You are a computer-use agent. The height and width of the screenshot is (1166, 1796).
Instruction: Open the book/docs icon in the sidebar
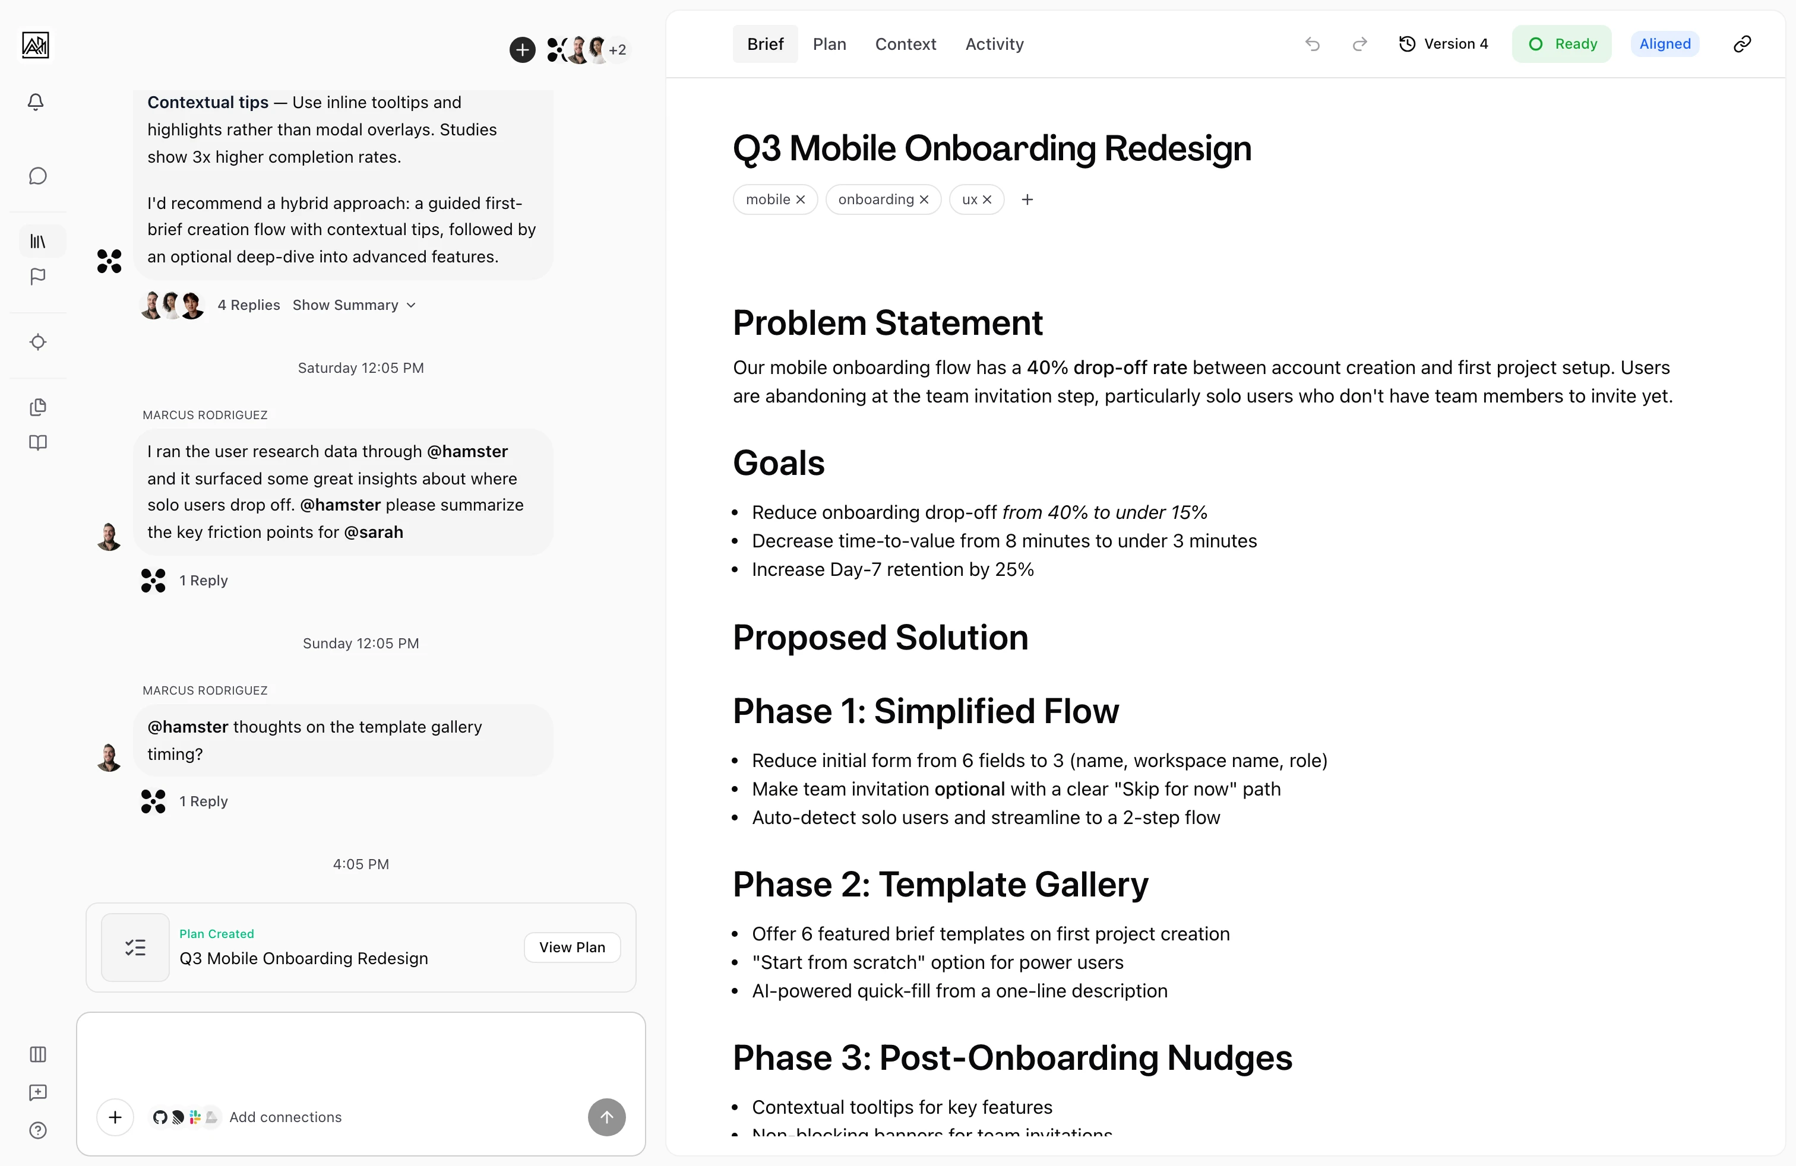click(38, 443)
